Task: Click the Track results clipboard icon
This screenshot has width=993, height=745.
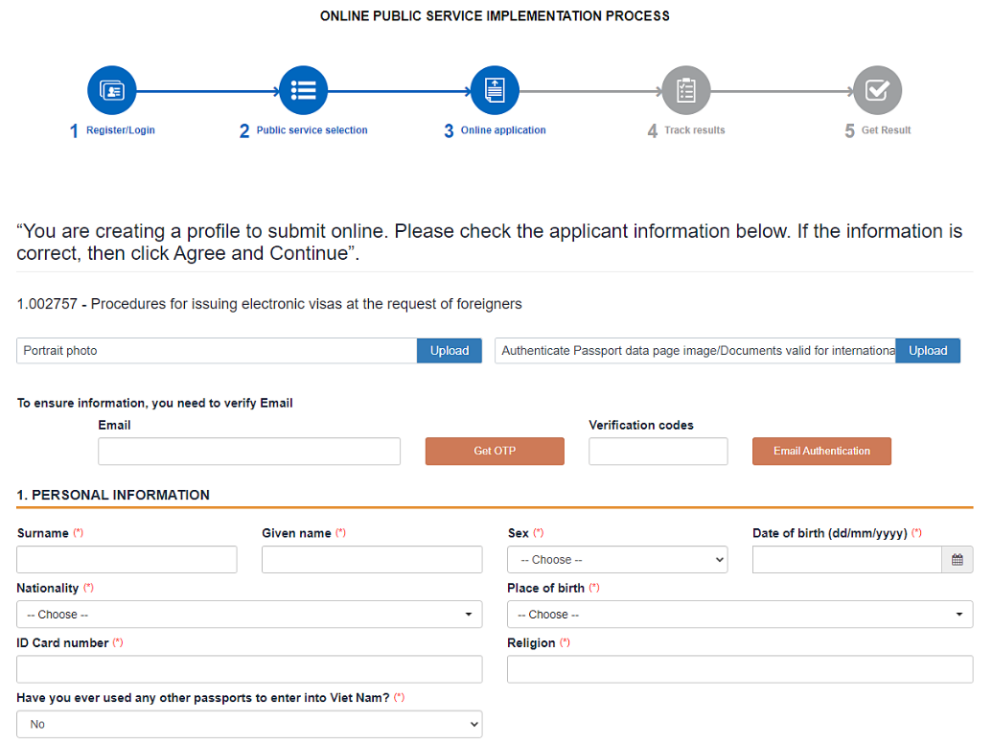Action: [686, 91]
